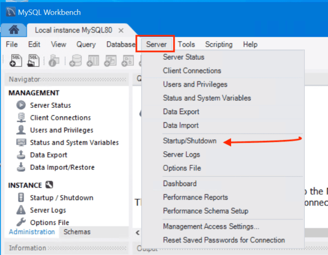Switch to Administration tab in Navigator
Viewport: 328px width, 255px height.
(32, 232)
